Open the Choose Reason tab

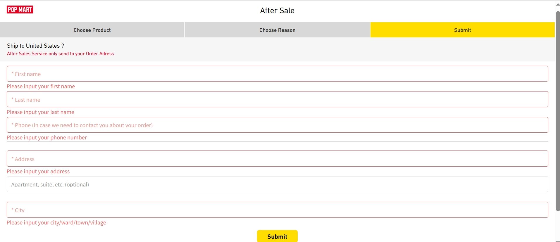point(277,30)
